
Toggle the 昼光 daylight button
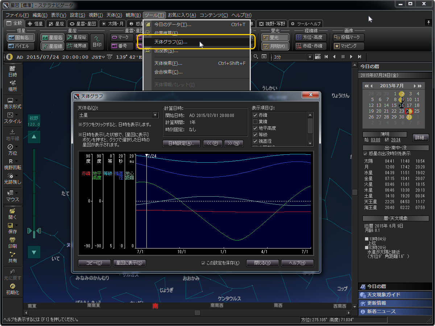pyautogui.click(x=275, y=37)
